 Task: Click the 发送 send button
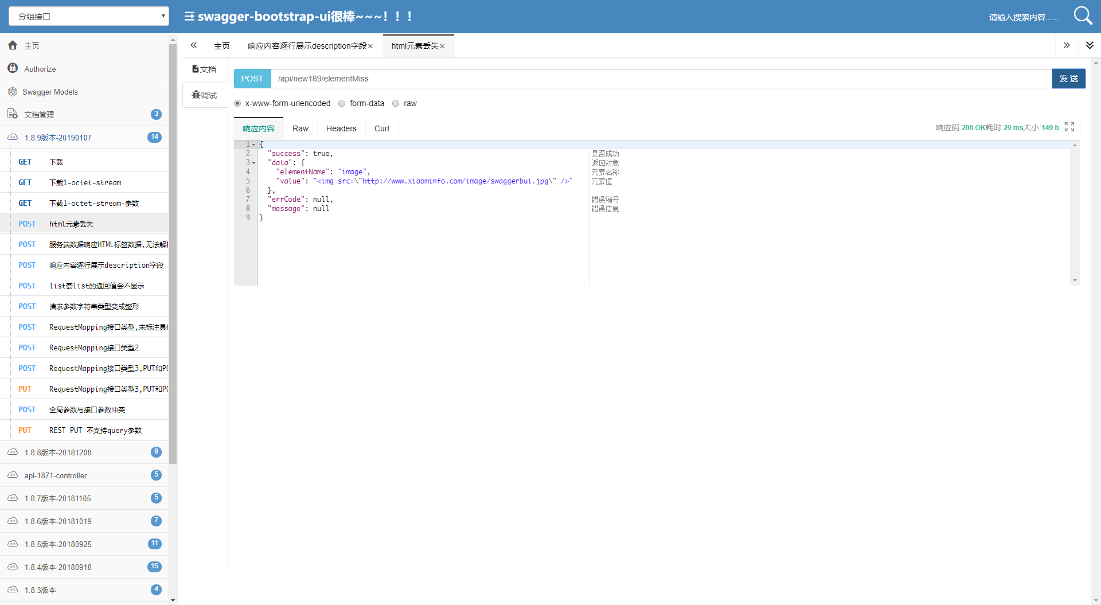(1069, 79)
